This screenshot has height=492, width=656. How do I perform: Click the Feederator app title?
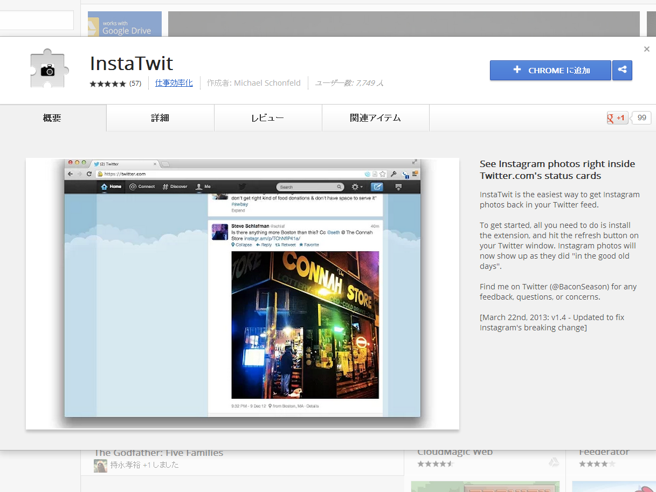tap(604, 452)
